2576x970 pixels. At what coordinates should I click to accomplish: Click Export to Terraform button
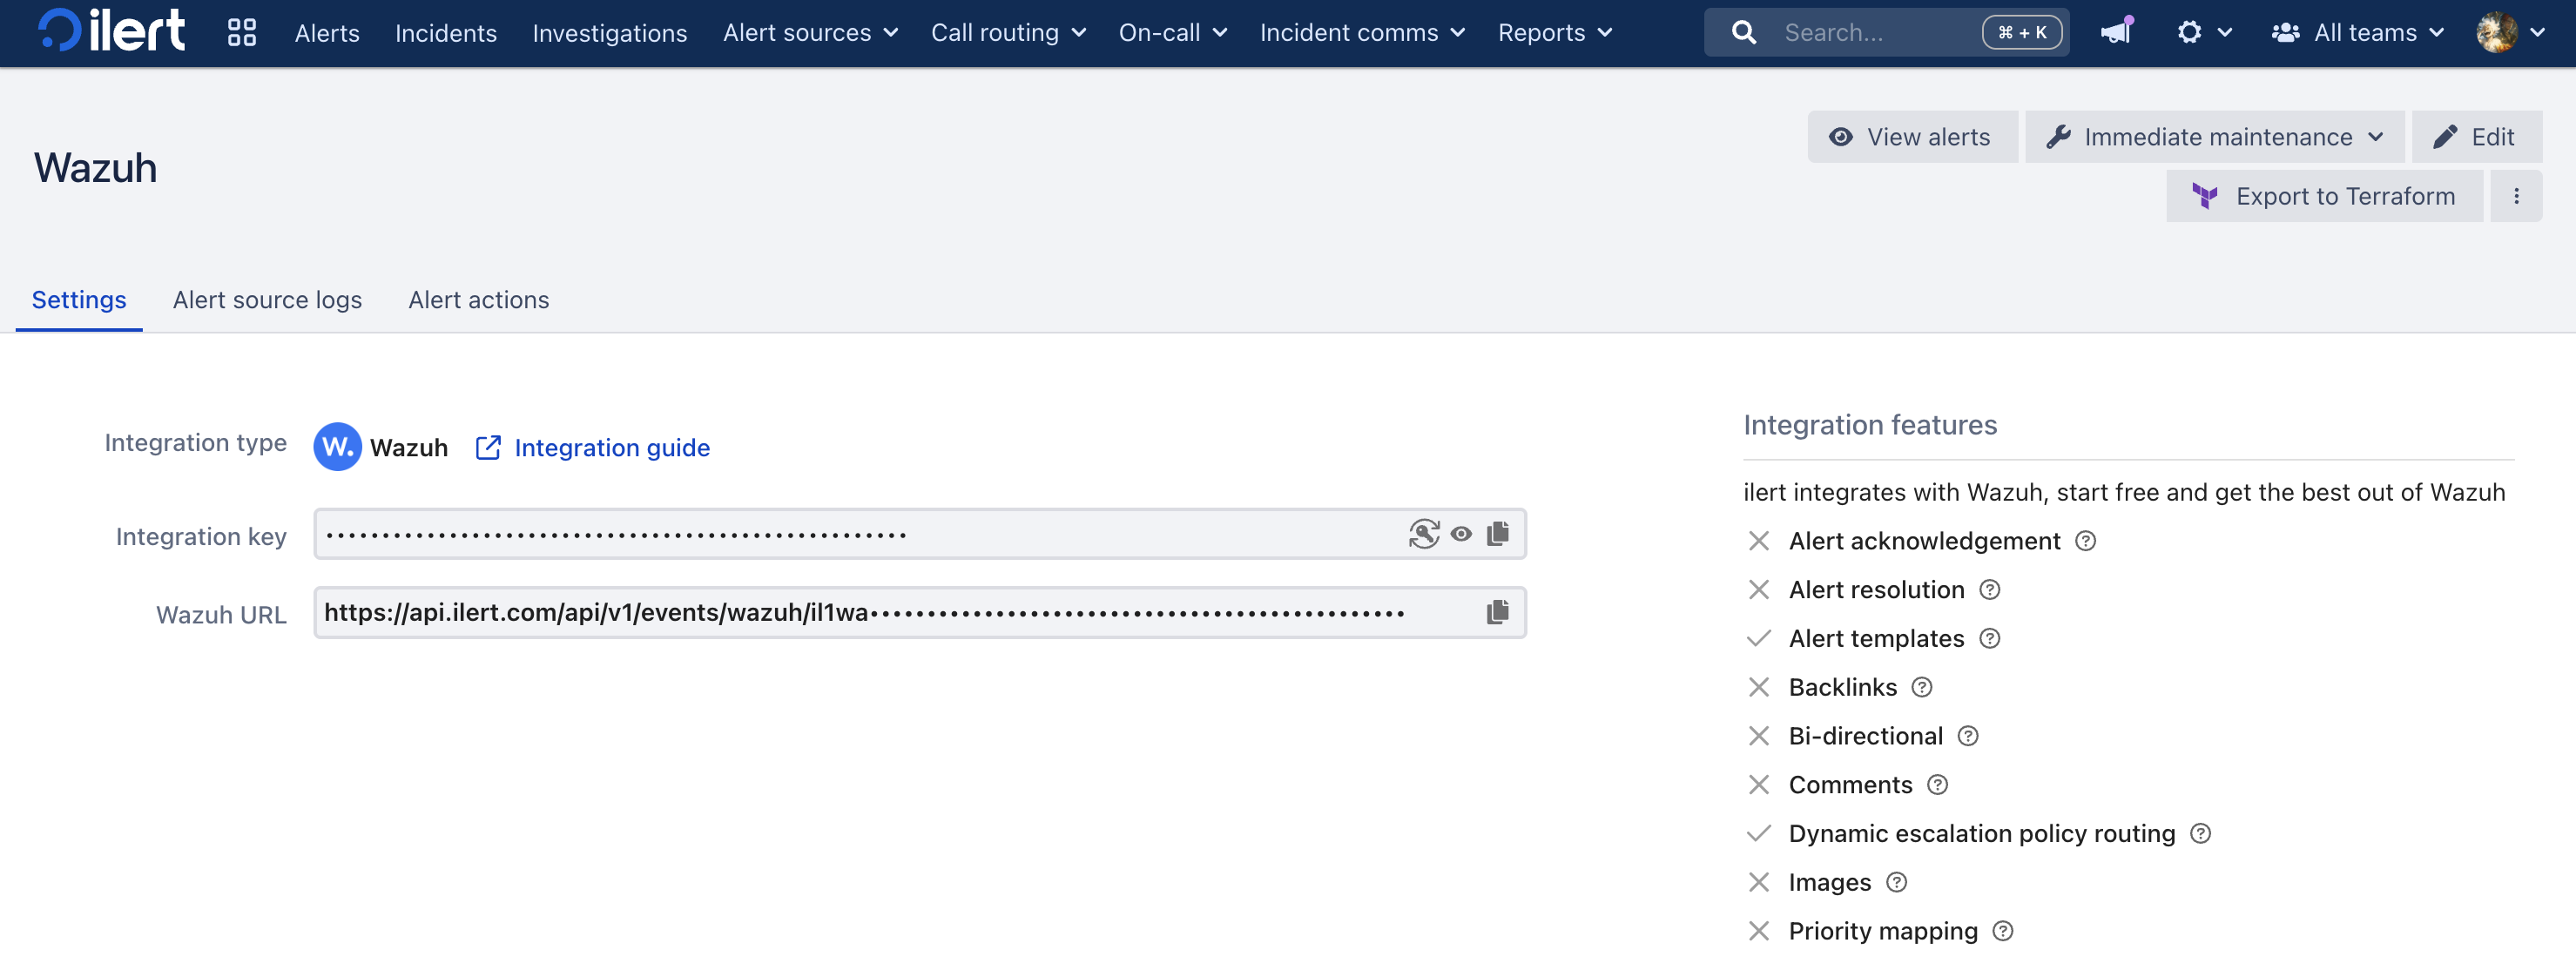2324,197
